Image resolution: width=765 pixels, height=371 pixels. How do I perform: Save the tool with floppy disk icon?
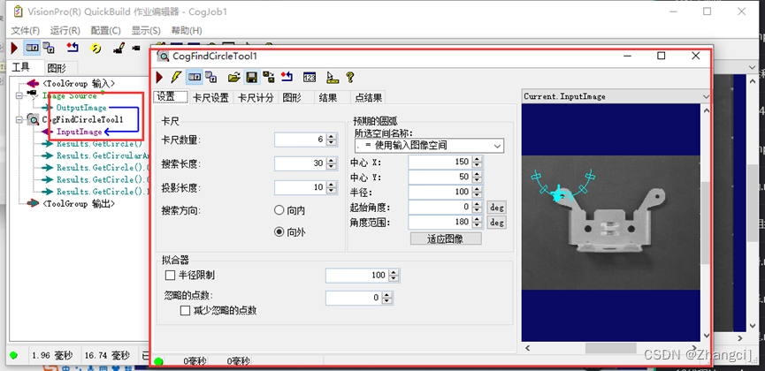click(x=251, y=77)
